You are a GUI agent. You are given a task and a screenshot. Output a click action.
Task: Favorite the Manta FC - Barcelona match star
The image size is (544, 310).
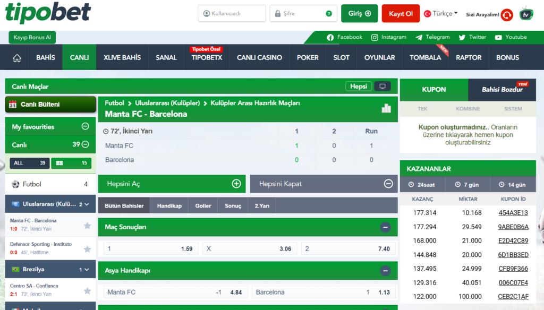[88, 226]
